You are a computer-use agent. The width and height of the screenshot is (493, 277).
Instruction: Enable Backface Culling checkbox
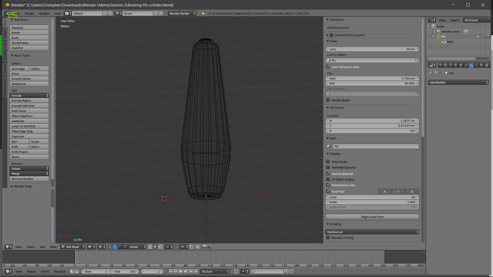coord(328,237)
